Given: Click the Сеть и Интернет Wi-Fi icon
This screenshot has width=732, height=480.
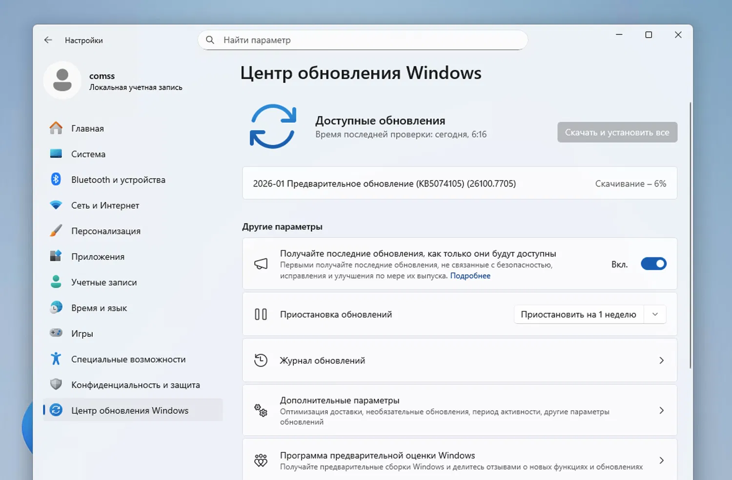Looking at the screenshot, I should pos(56,205).
